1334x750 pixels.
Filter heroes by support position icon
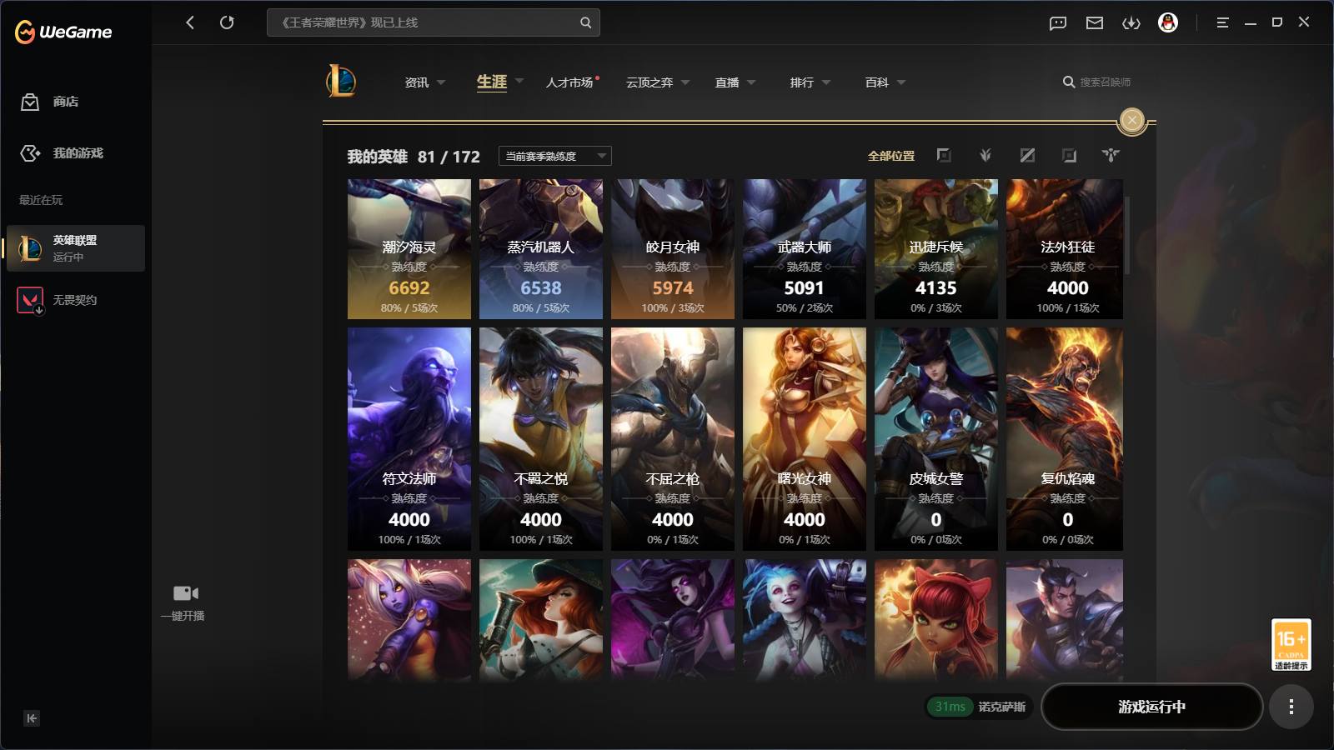pyautogui.click(x=1111, y=155)
